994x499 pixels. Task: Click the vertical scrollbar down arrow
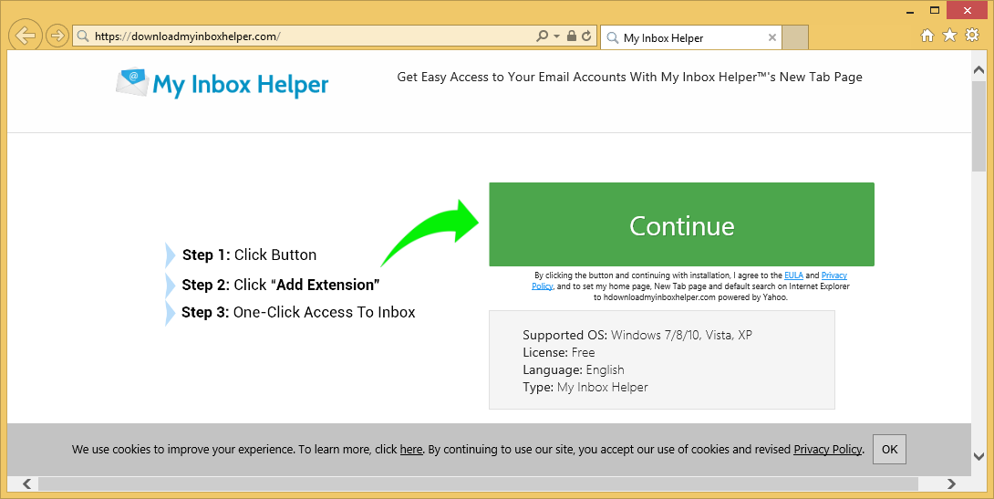[x=978, y=456]
